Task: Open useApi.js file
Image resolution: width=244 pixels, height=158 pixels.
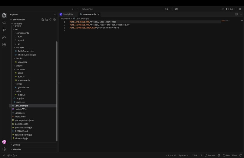Action: click(x=22, y=62)
